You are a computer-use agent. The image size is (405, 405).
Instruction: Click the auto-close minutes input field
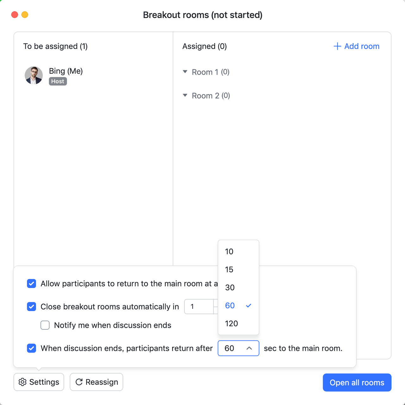click(199, 307)
